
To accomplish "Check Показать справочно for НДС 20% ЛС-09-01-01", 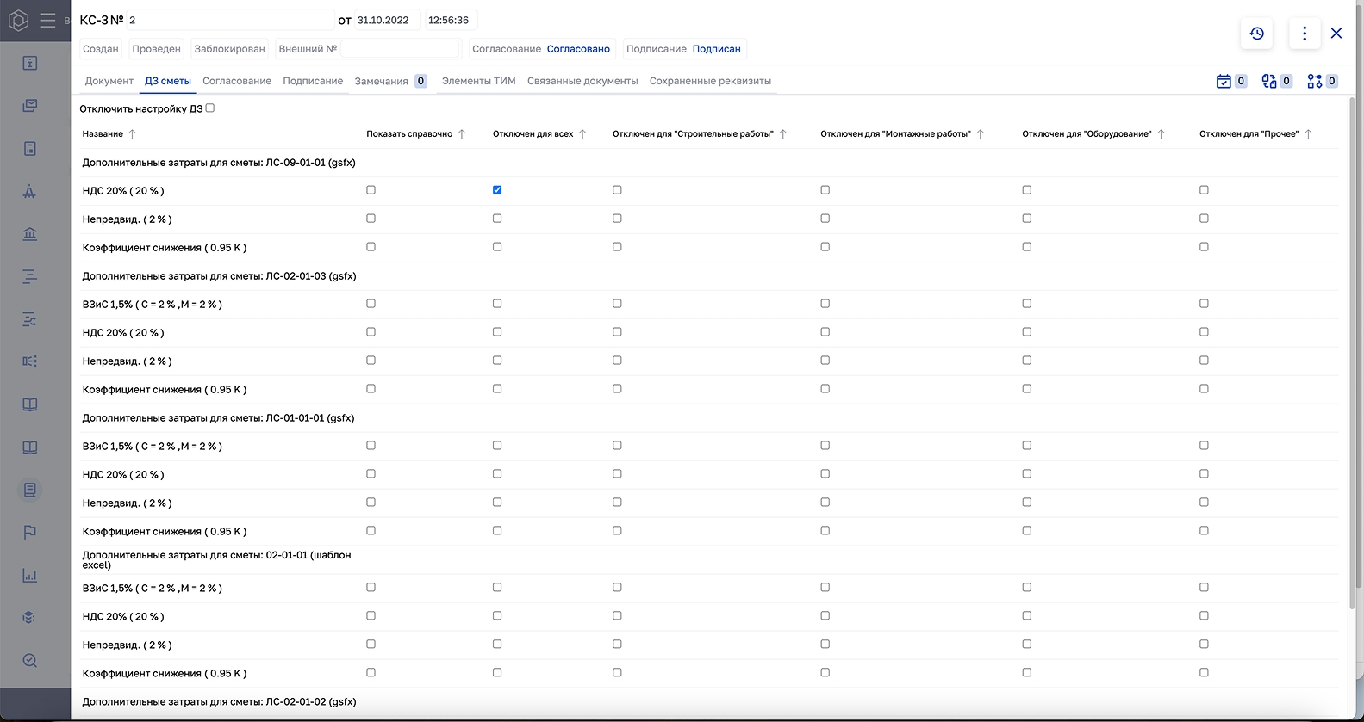I will pyautogui.click(x=371, y=190).
